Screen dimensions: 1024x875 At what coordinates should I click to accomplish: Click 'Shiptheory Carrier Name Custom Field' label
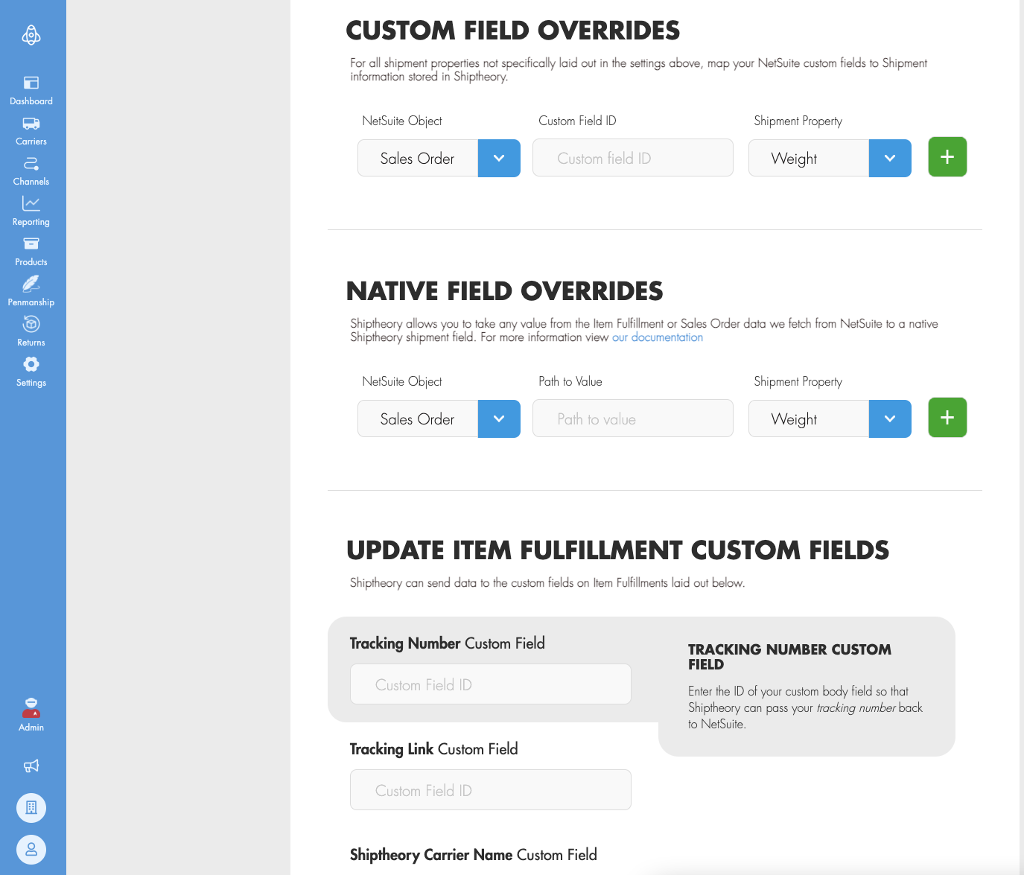click(474, 855)
